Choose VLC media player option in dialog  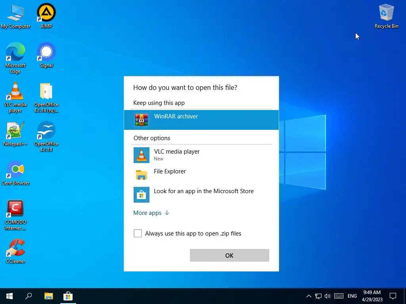tap(201, 155)
